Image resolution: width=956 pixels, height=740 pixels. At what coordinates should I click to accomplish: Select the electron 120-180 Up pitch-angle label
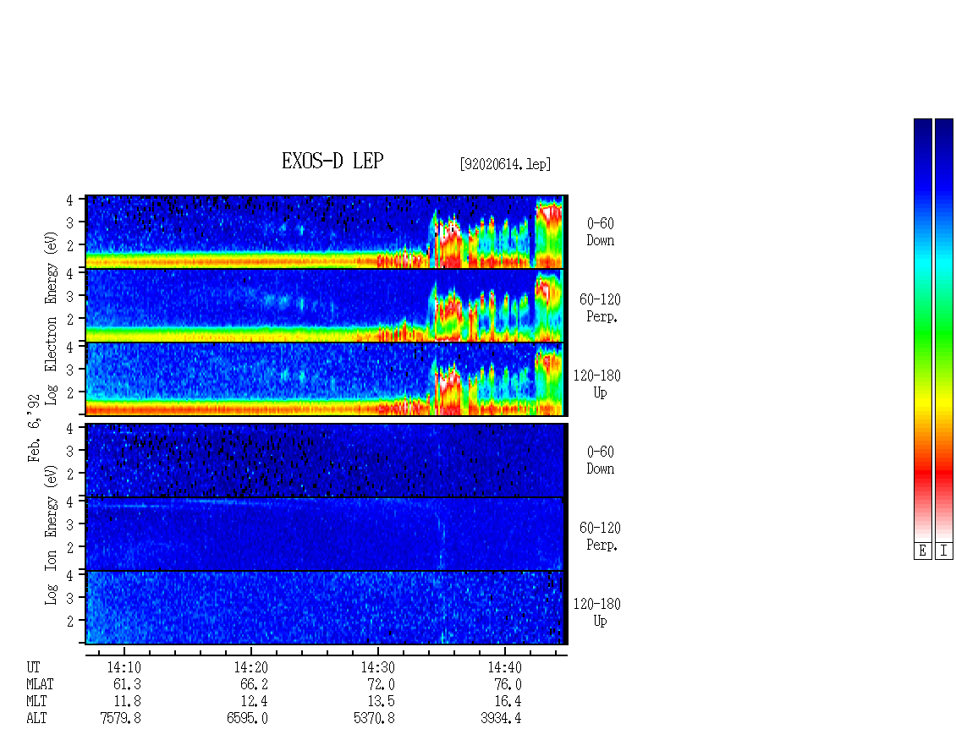(597, 384)
